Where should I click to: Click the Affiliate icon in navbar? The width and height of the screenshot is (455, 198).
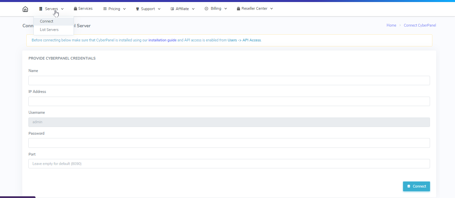[172, 9]
